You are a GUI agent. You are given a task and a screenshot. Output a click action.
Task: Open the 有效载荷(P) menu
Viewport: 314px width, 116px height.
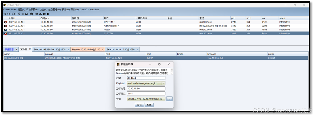tap(32, 9)
